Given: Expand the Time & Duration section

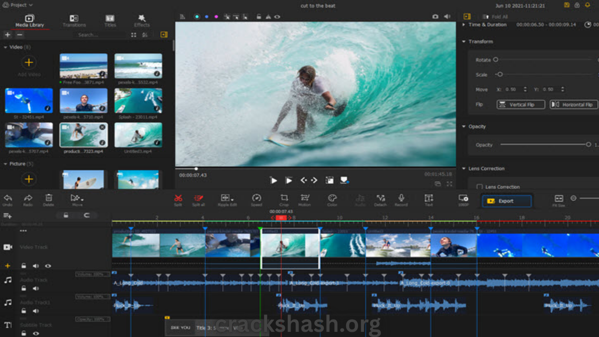Looking at the screenshot, I should tap(464, 24).
